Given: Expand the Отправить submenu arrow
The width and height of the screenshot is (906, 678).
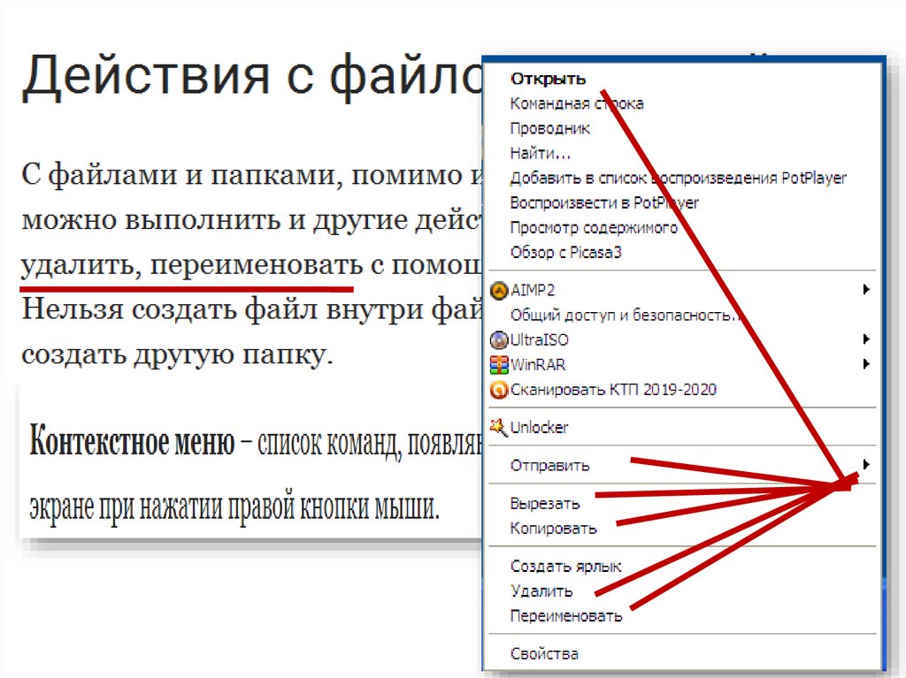Looking at the screenshot, I should pos(865,464).
